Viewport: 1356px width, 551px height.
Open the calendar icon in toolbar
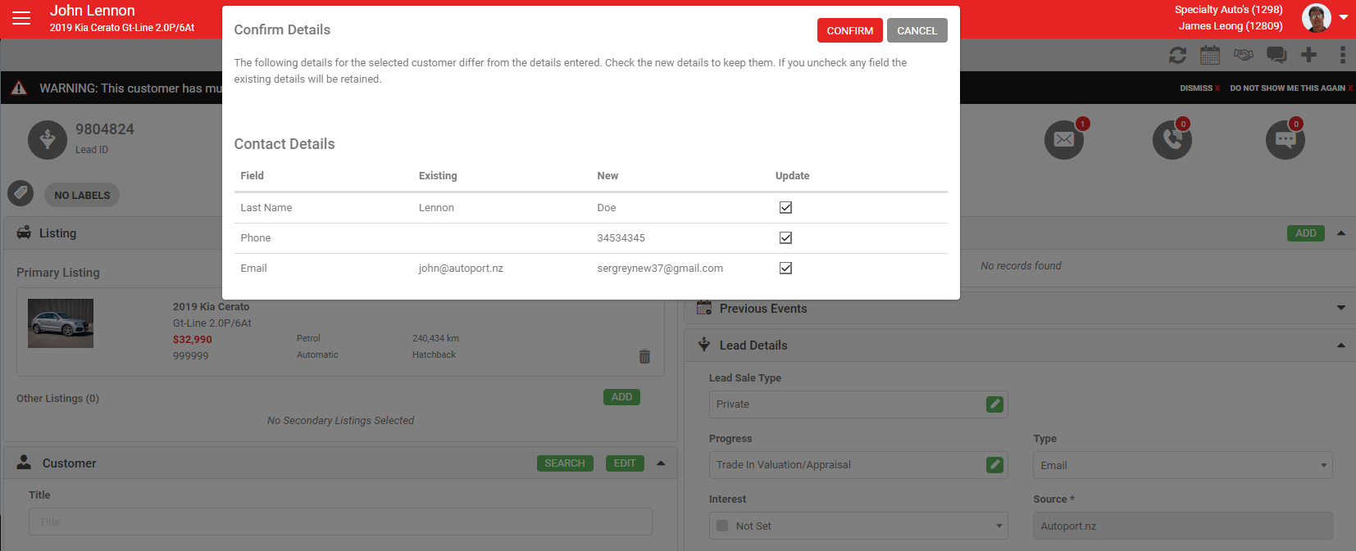click(1210, 55)
